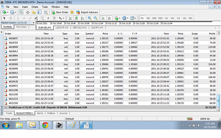Expand the periodicity clock dropdown arrow
This screenshot has width=221, height=138.
point(128,18)
